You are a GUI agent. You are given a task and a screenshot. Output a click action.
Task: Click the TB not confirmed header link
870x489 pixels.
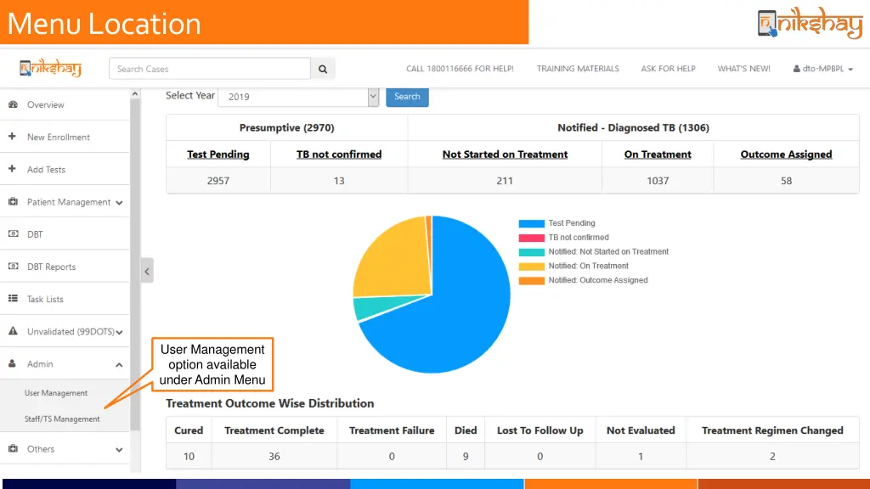tap(339, 155)
